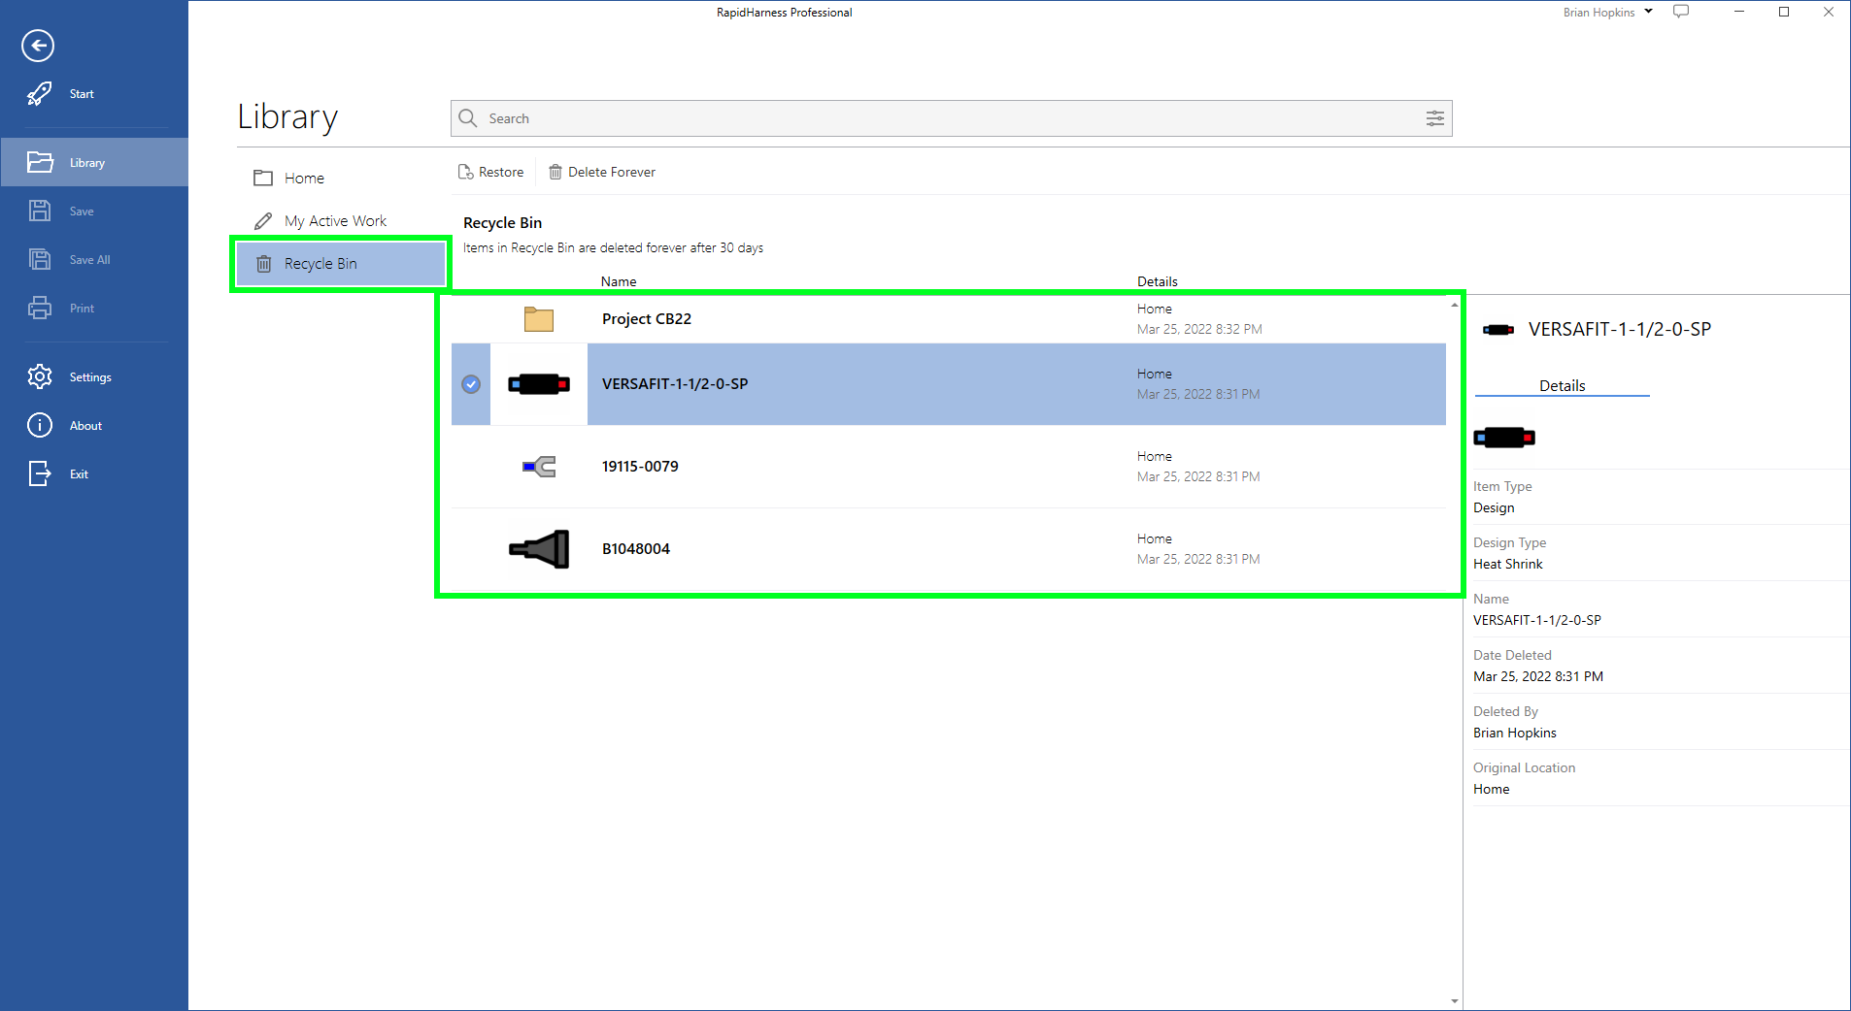Select the B1048004 item name
Image resolution: width=1851 pixels, height=1011 pixels.
(636, 549)
